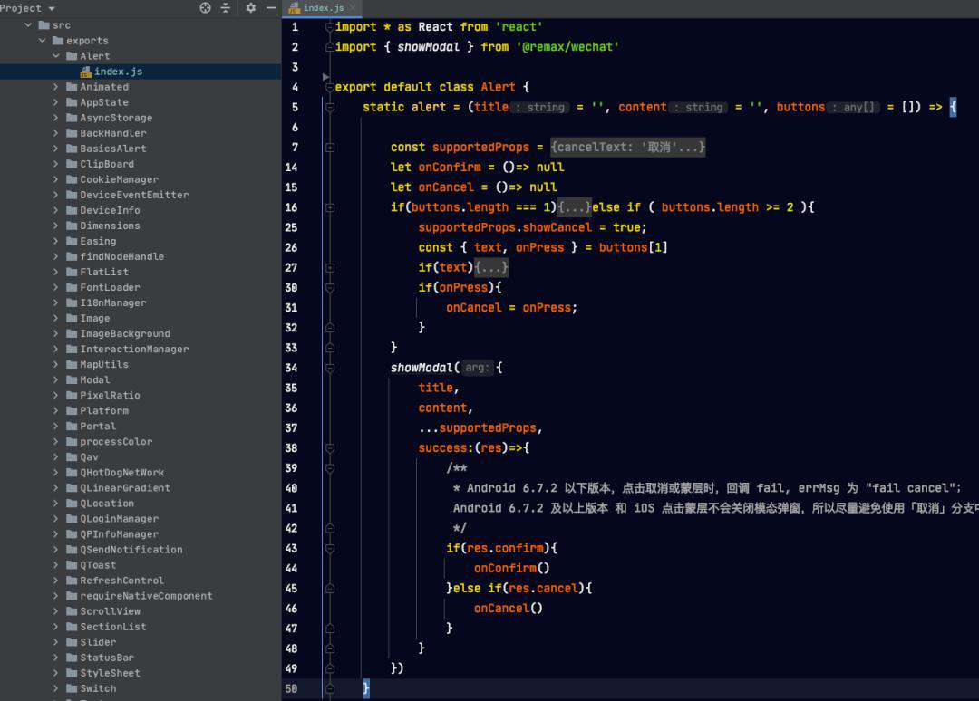The height and width of the screenshot is (701, 979).
Task: Click the FlatList folder icon
Action: [x=72, y=272]
